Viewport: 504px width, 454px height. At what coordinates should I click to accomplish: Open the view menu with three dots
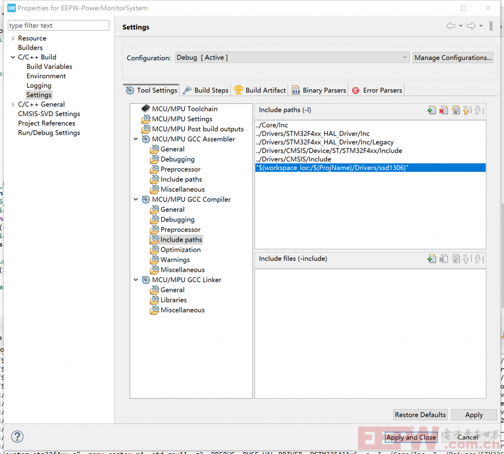pyautogui.click(x=491, y=26)
